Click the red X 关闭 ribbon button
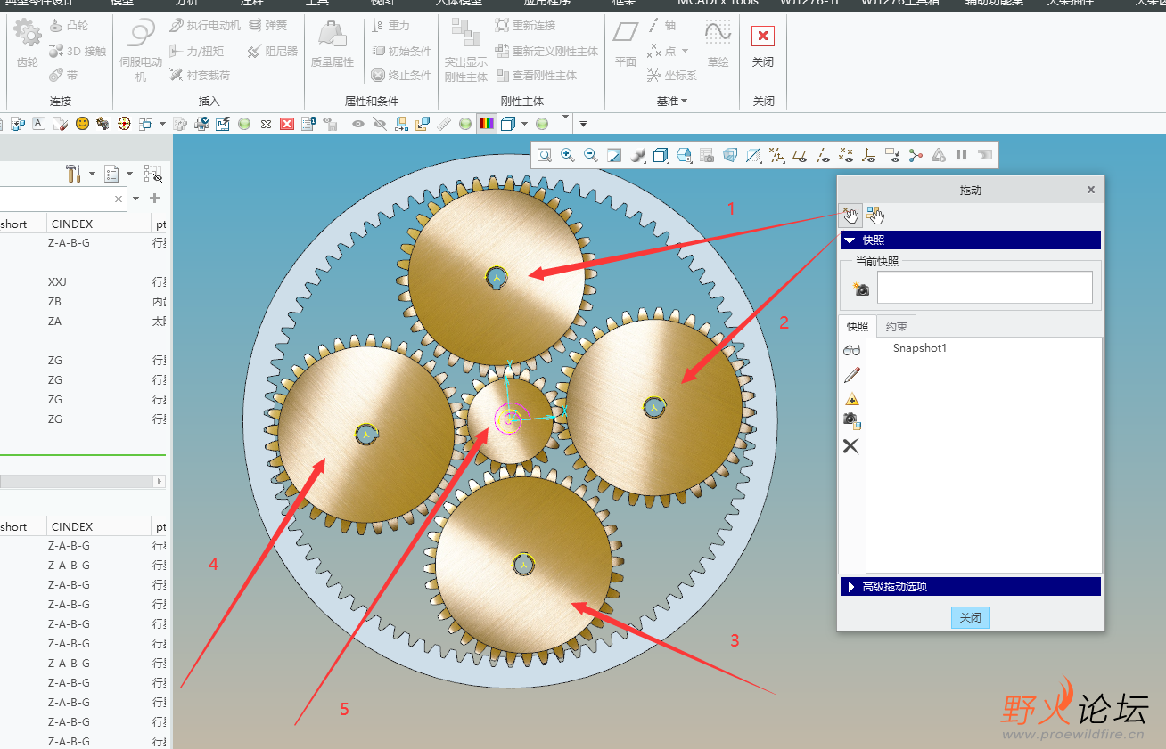The height and width of the screenshot is (749, 1166). pyautogui.click(x=762, y=37)
